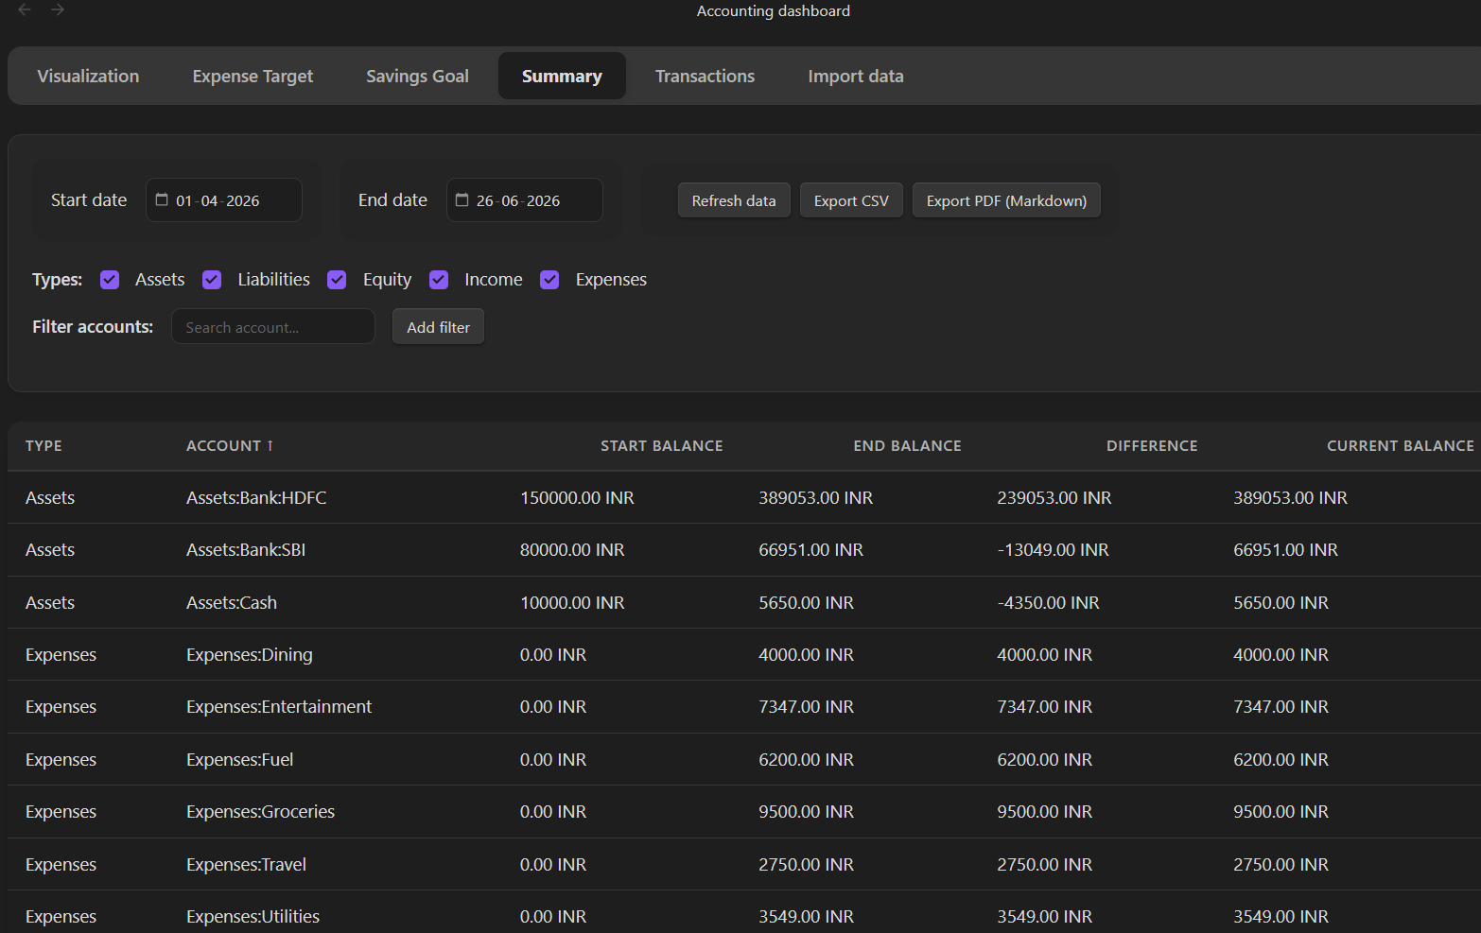Click the Add filter button
The height and width of the screenshot is (933, 1481).
click(438, 327)
